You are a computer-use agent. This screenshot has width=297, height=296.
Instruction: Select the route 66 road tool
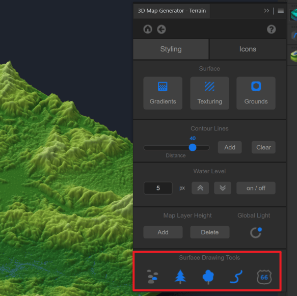tap(264, 277)
